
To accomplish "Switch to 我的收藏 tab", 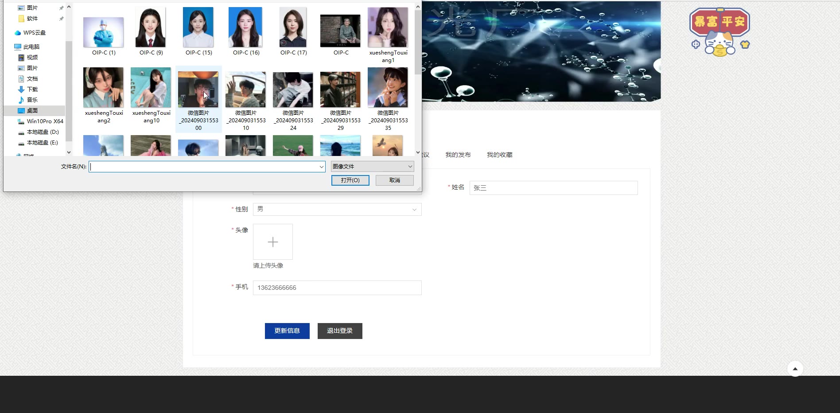I will 499,155.
